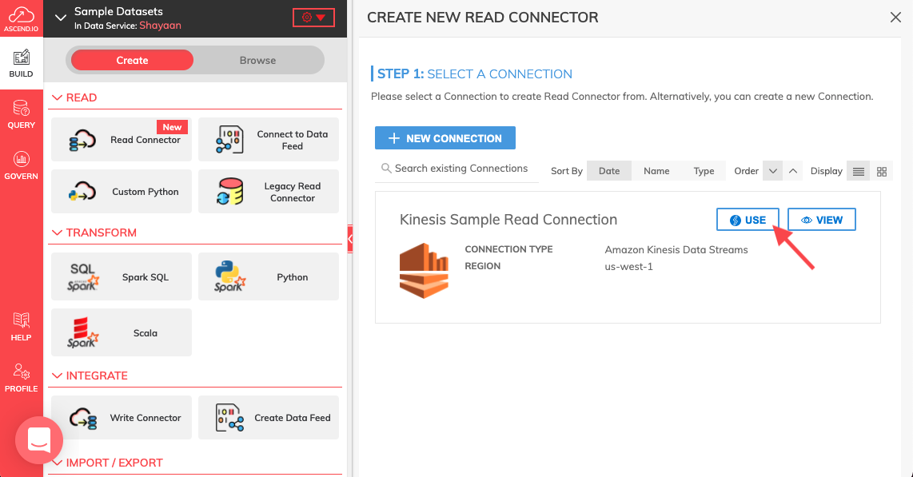
Task: Click the New Connection button
Action: [445, 138]
